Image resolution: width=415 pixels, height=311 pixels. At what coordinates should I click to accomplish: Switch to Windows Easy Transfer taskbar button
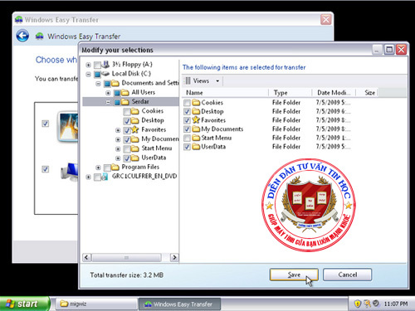click(x=179, y=304)
